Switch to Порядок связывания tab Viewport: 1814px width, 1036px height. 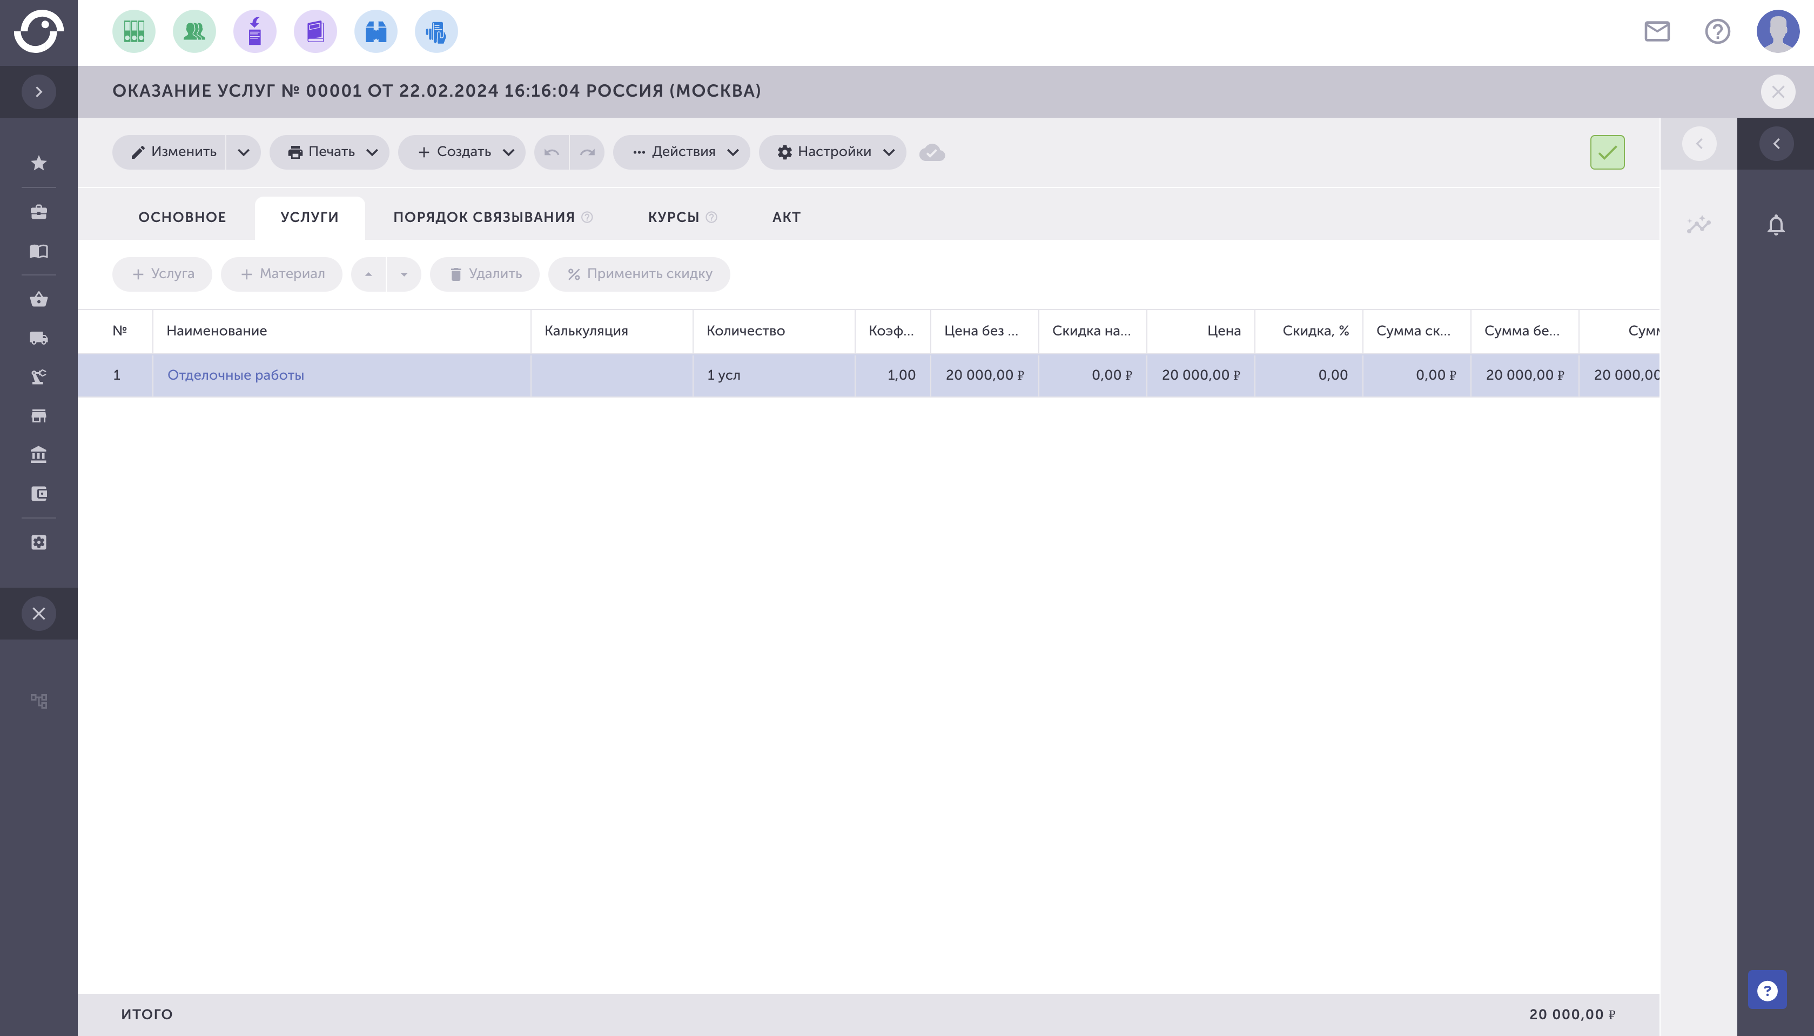point(483,218)
